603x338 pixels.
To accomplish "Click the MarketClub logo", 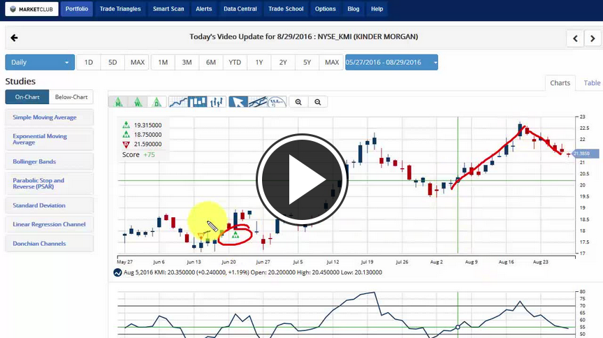I will [x=31, y=9].
